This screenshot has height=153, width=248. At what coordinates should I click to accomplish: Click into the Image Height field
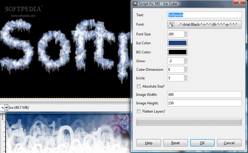point(204,103)
